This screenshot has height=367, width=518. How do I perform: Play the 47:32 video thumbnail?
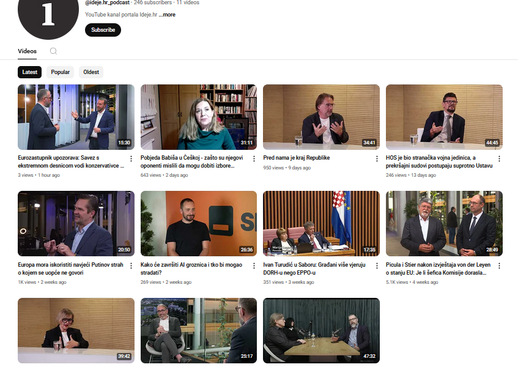click(321, 330)
